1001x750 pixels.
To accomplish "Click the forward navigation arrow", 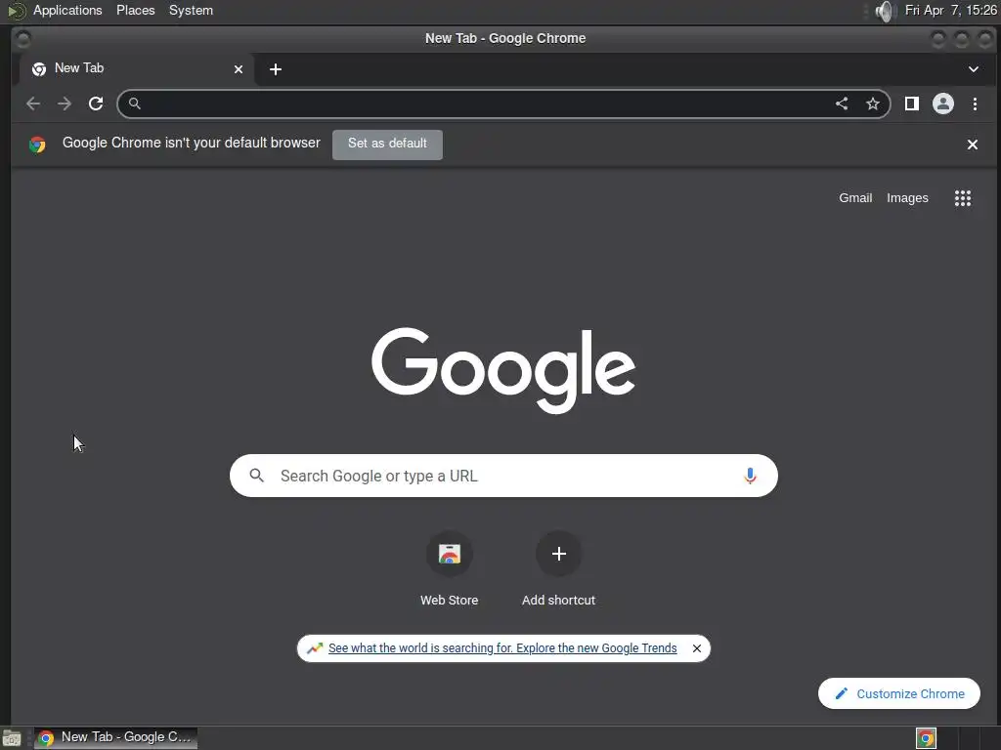I will coord(65,104).
